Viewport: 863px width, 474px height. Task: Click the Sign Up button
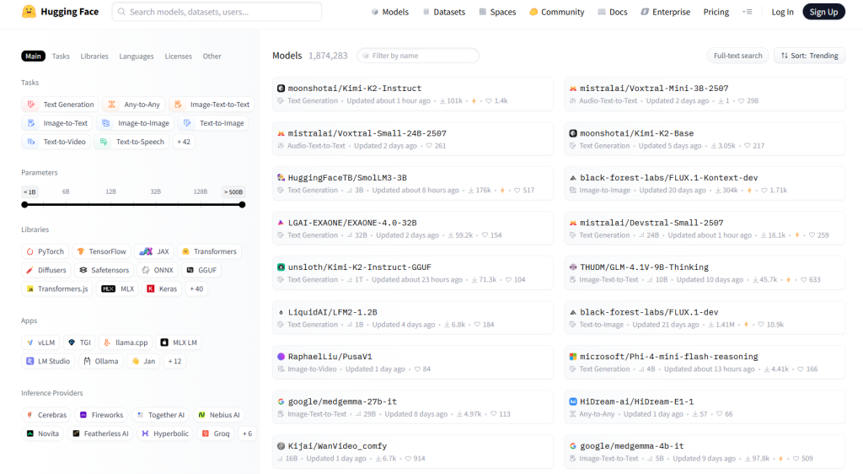tap(823, 12)
